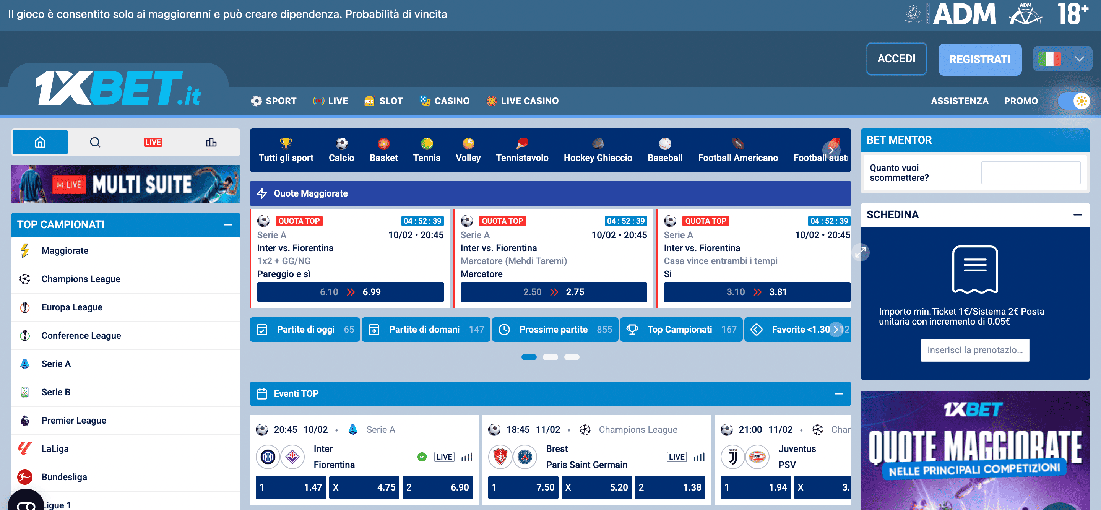Open the PROMO menu item
Screen dimensions: 1101x510
[x=1021, y=101]
